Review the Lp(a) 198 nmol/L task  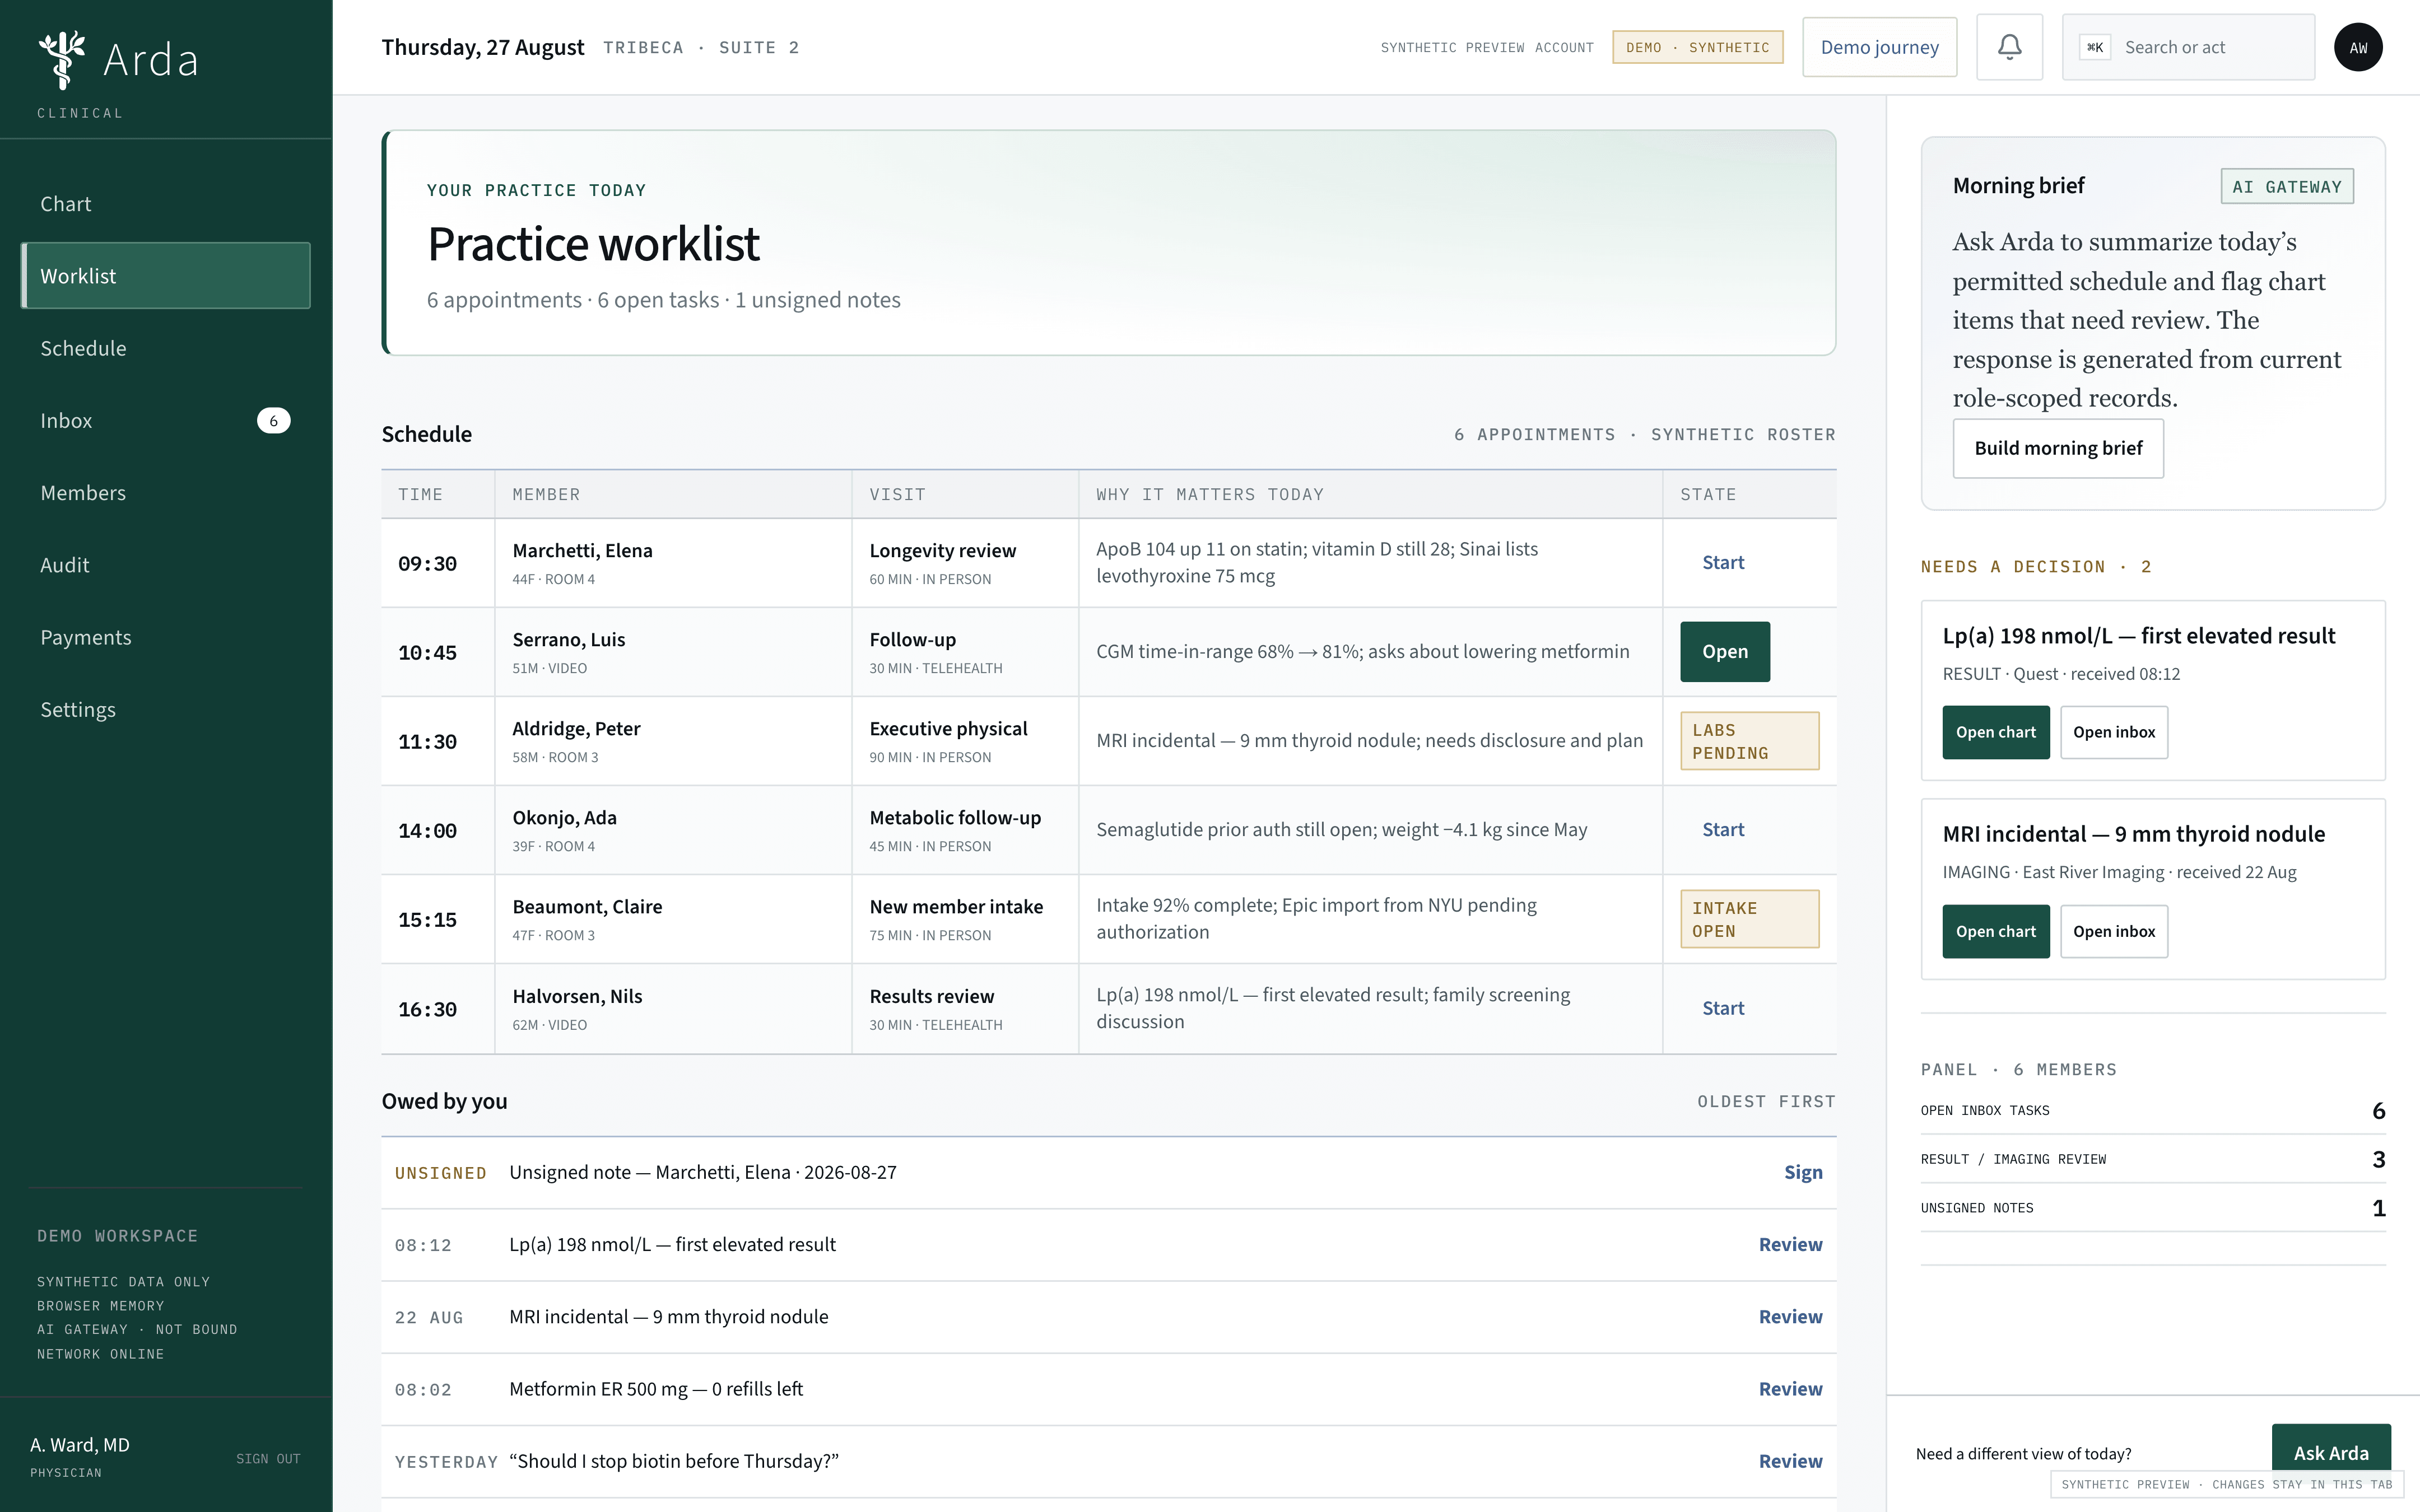(1790, 1245)
